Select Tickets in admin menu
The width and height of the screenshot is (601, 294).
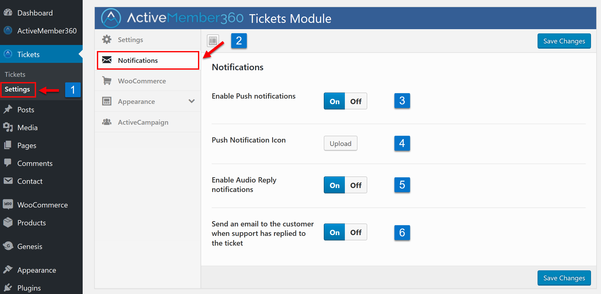(x=41, y=54)
